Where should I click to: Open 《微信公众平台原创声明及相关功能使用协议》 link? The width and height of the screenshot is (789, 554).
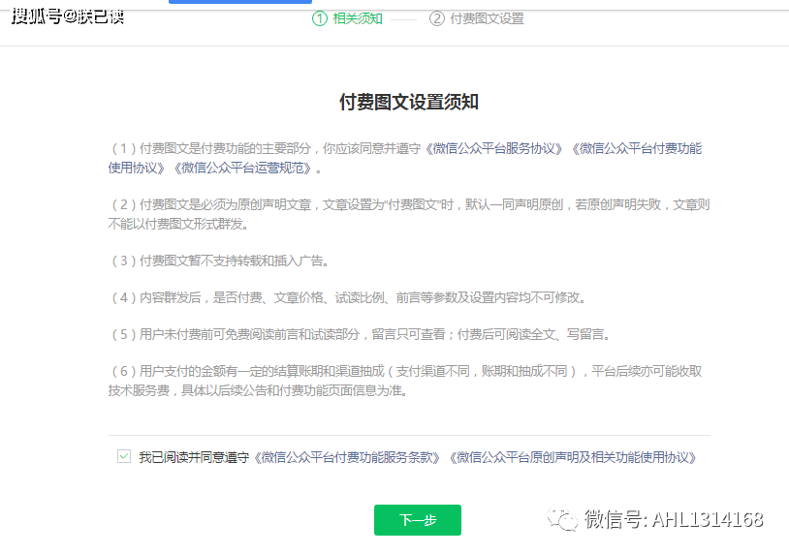click(573, 457)
